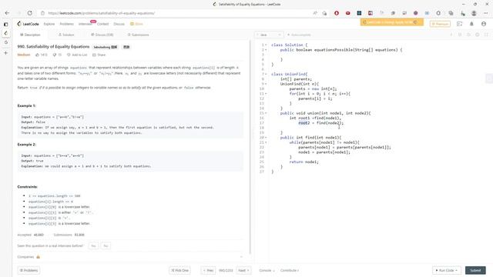Click the Medium difficulty label

tap(24, 55)
